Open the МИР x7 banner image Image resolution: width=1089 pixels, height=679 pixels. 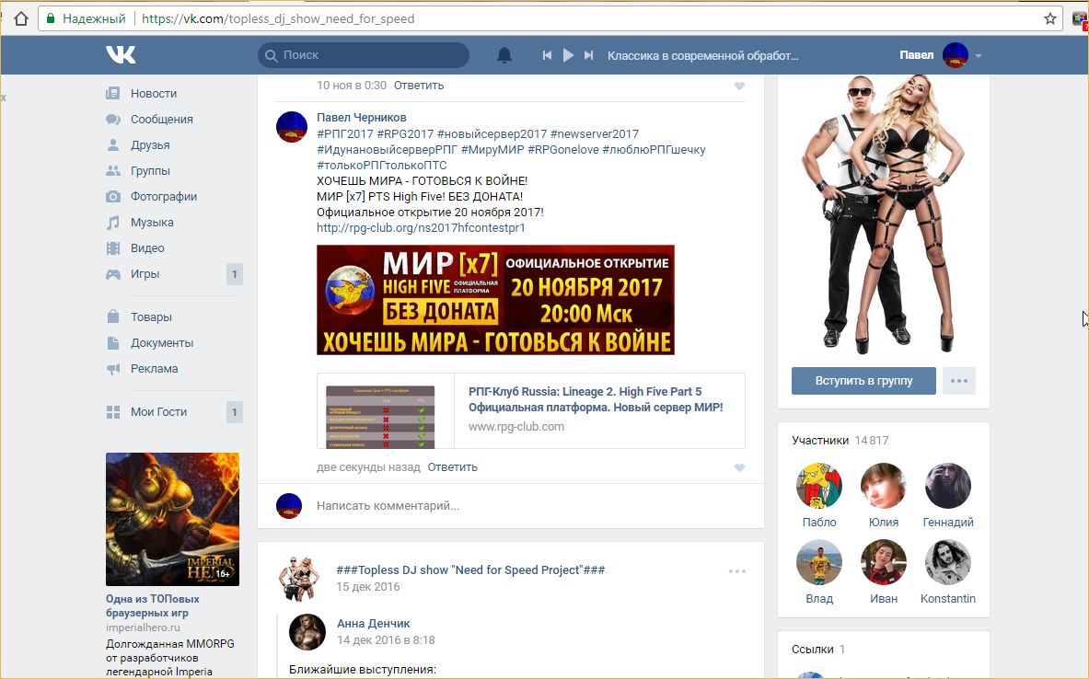495,299
